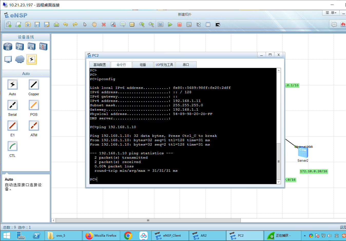
Task: Toggle the grid display icon
Action: (208, 24)
